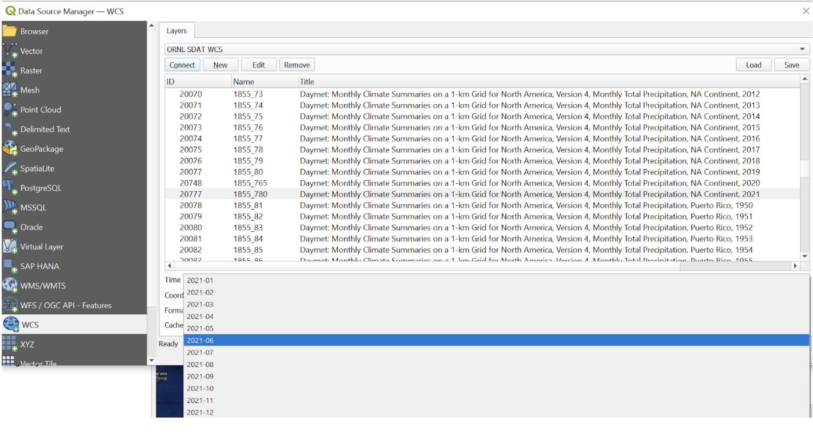This screenshot has height=434, width=813.
Task: Open the Oracle source icon
Action: click(x=10, y=227)
